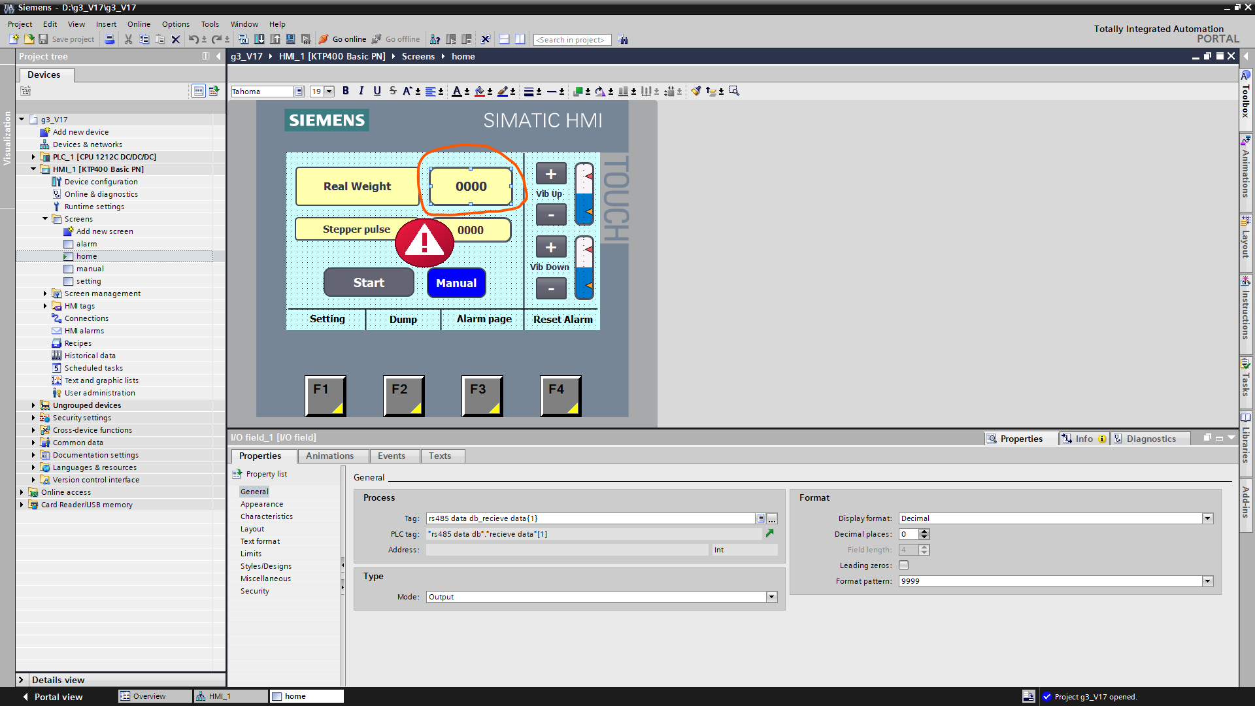Click the F1 function key
The image size is (1255, 706).
click(326, 395)
